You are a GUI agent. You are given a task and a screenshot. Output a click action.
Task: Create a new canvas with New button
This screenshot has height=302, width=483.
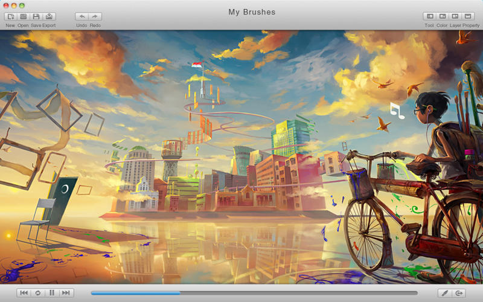click(10, 17)
